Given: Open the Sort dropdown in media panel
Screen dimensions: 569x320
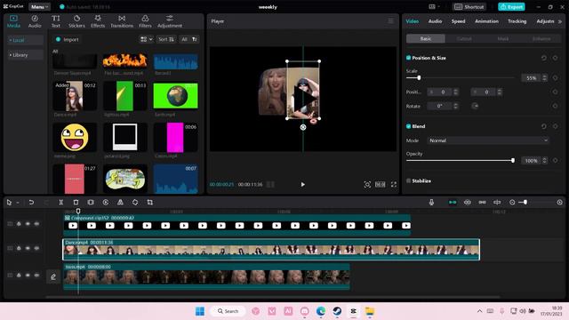Looking at the screenshot, I should (x=166, y=39).
